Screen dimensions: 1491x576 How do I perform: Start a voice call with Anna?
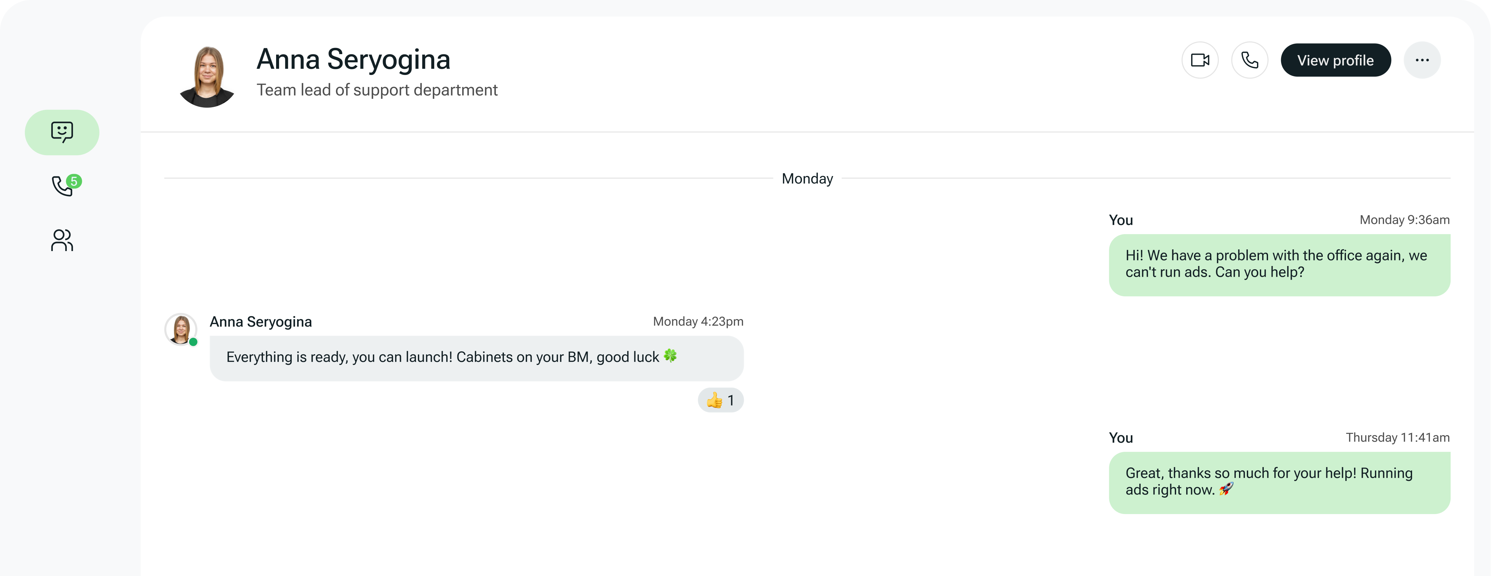(x=1250, y=60)
